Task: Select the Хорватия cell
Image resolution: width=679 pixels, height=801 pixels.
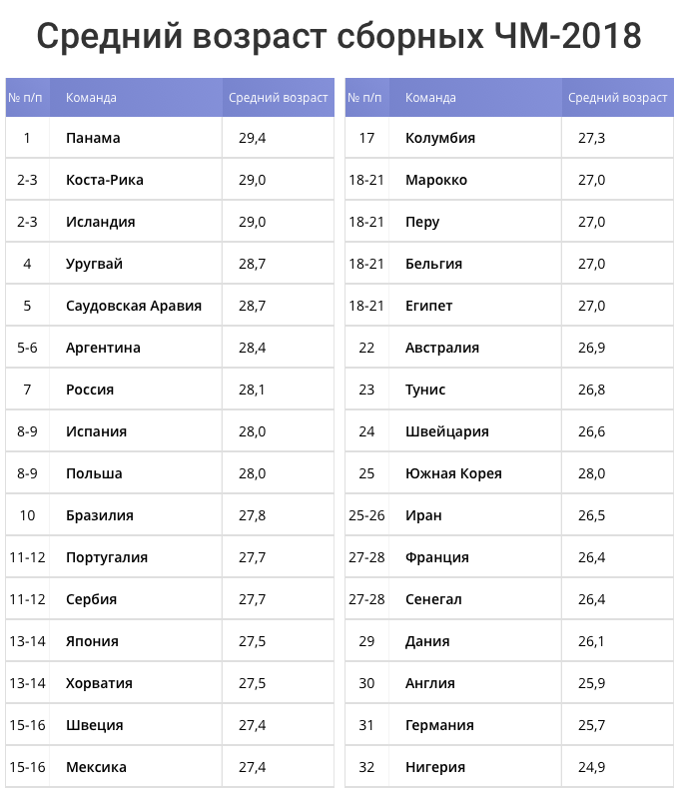Action: [x=99, y=683]
